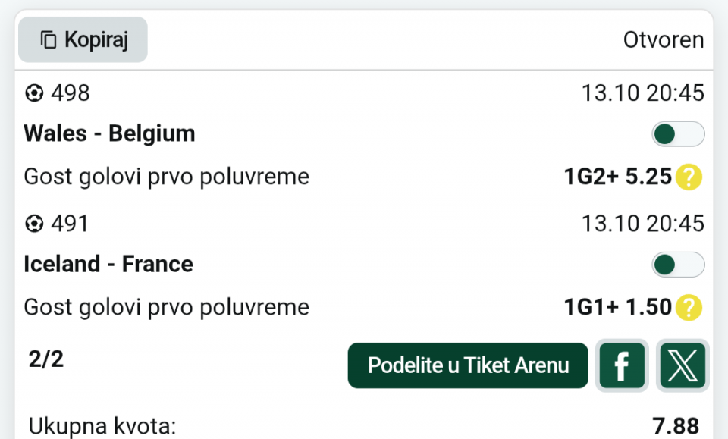
Task: Click the Ukupna kvota 7.88 total
Action: click(x=675, y=426)
